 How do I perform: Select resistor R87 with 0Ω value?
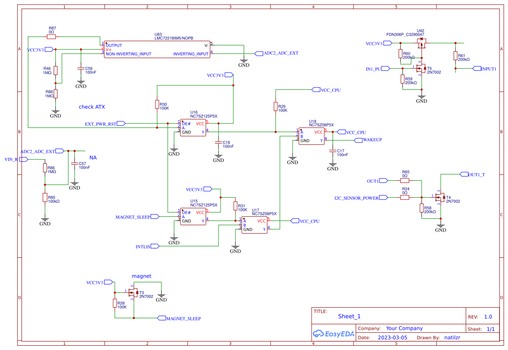pos(51,36)
